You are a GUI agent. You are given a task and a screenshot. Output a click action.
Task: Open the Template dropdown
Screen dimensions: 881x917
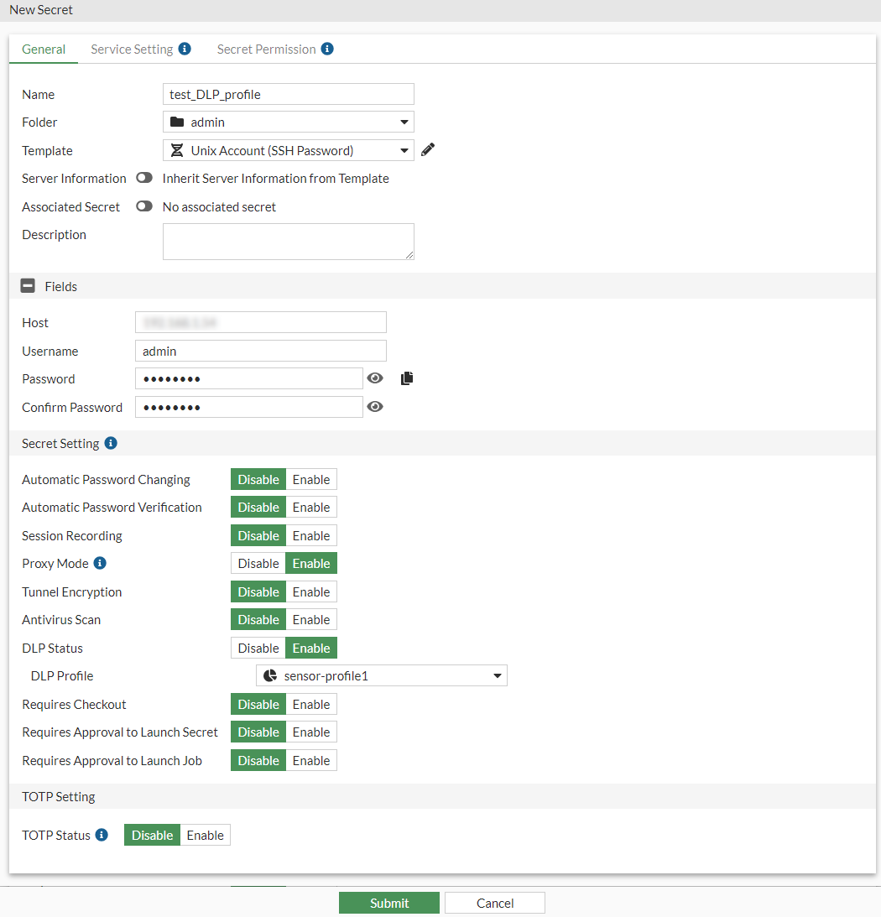click(406, 149)
